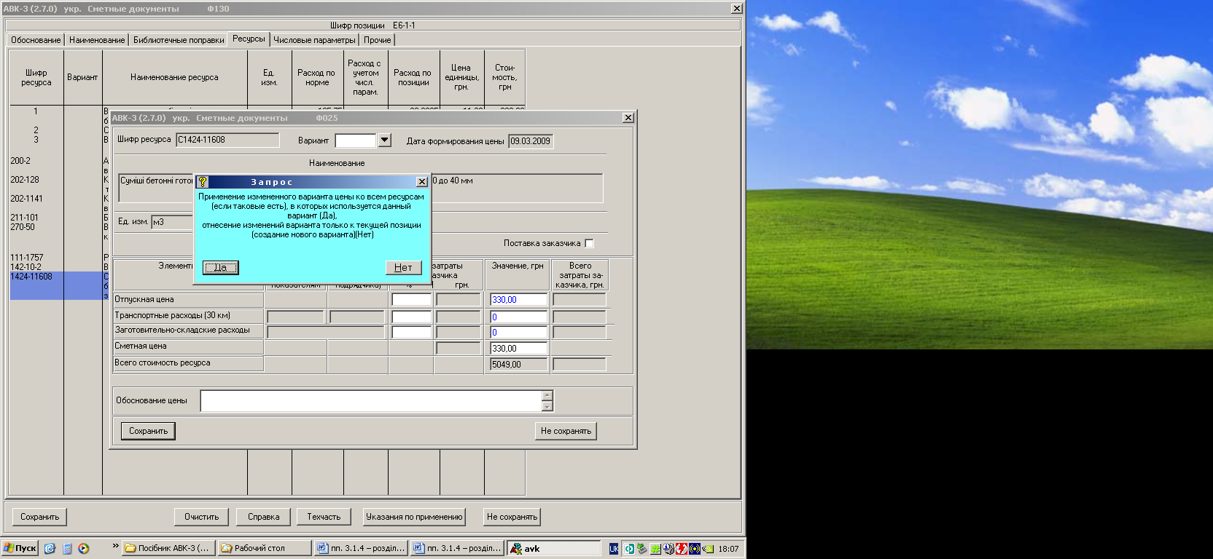
Task: Switch to avk taskbar item
Action: pyautogui.click(x=554, y=548)
